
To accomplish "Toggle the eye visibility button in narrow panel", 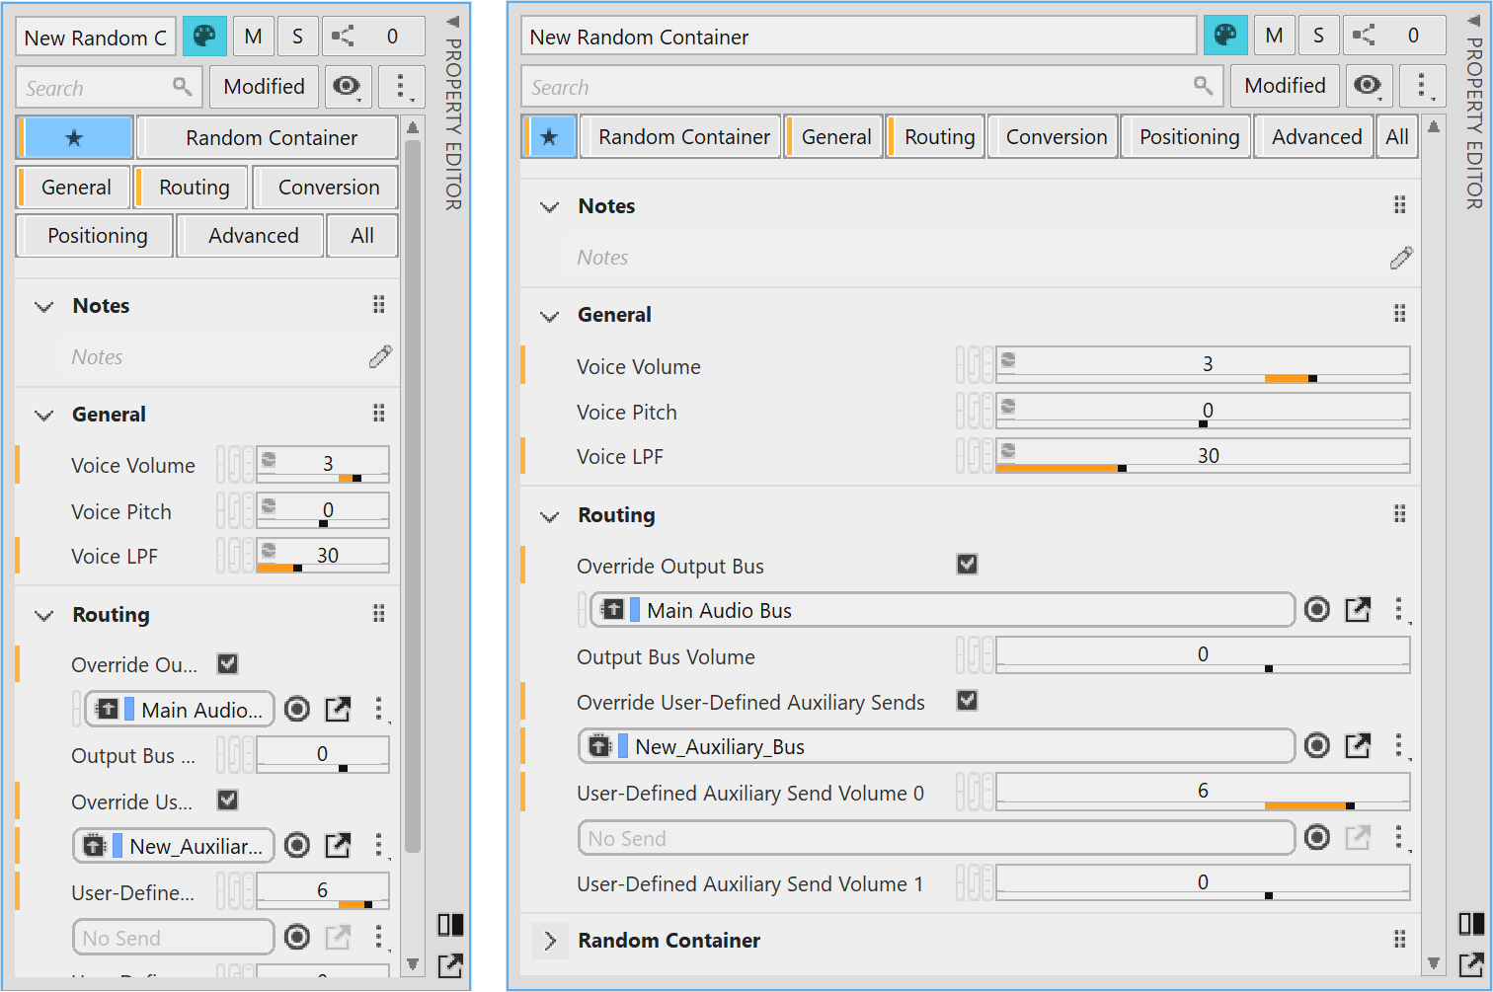I will click(347, 87).
